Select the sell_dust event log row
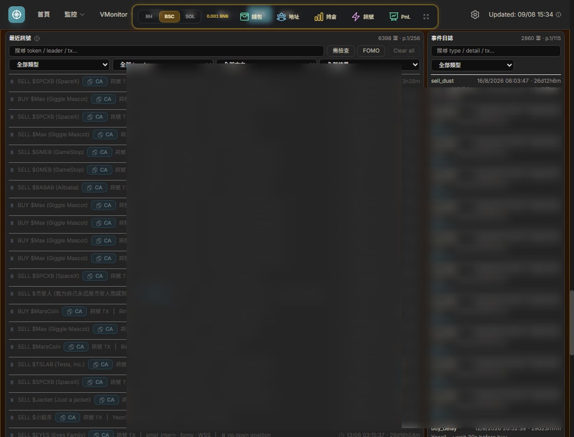This screenshot has height=437, width=574. (495, 81)
